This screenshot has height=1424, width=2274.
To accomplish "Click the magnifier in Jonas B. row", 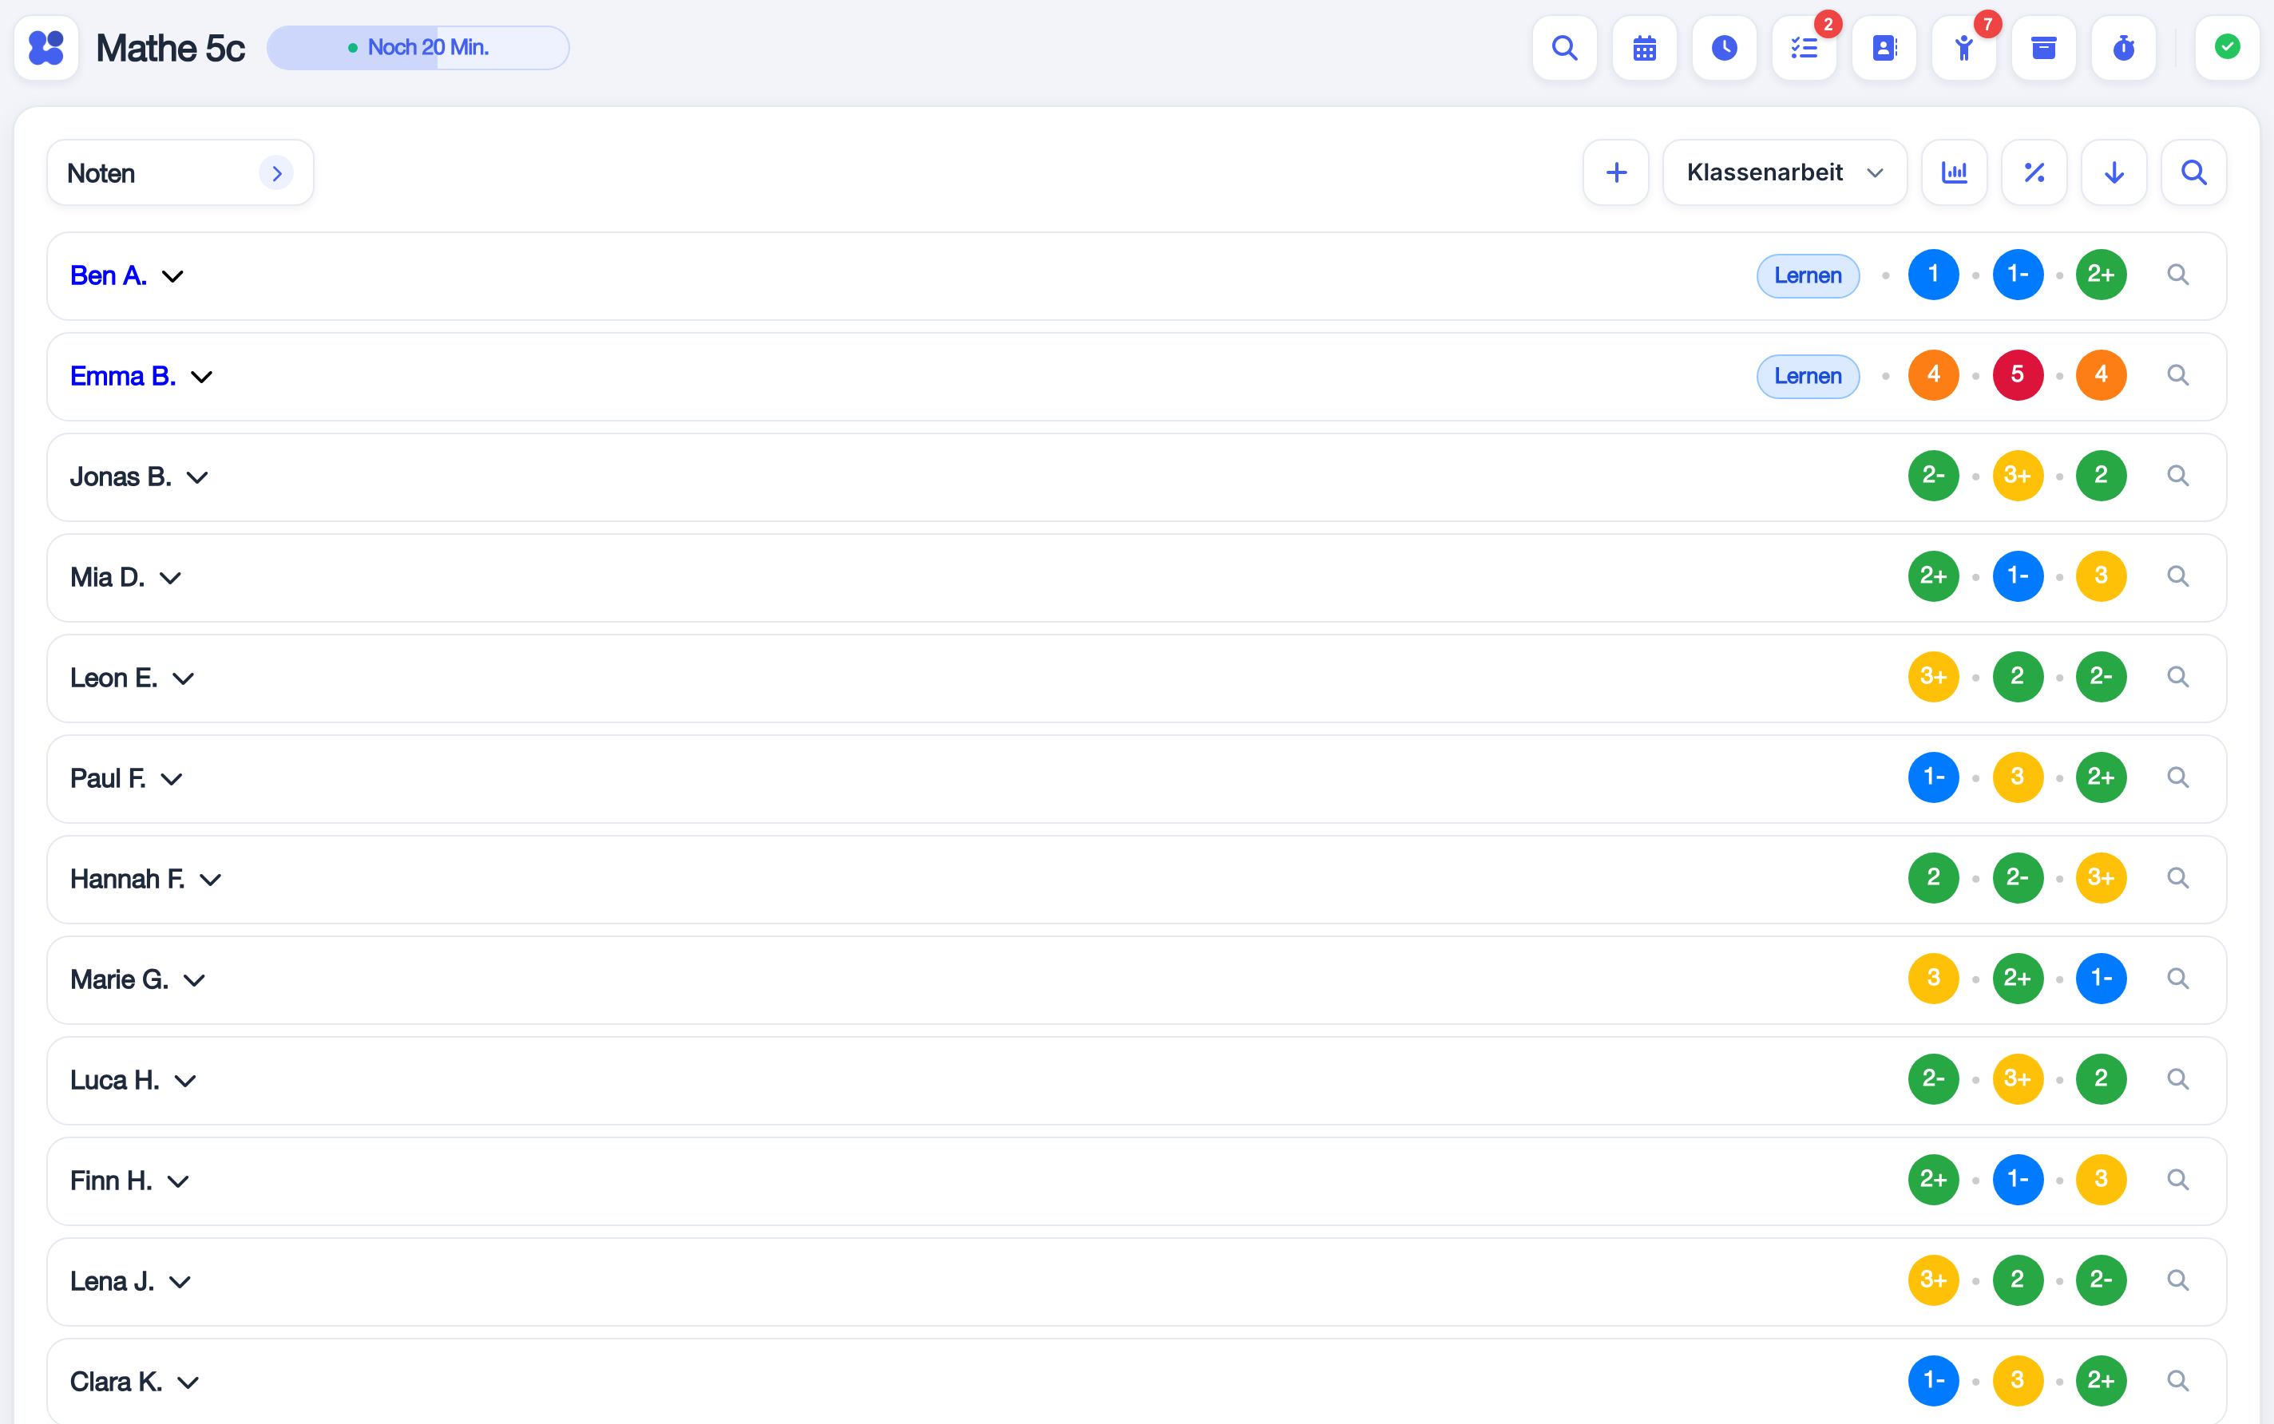I will 2177,476.
